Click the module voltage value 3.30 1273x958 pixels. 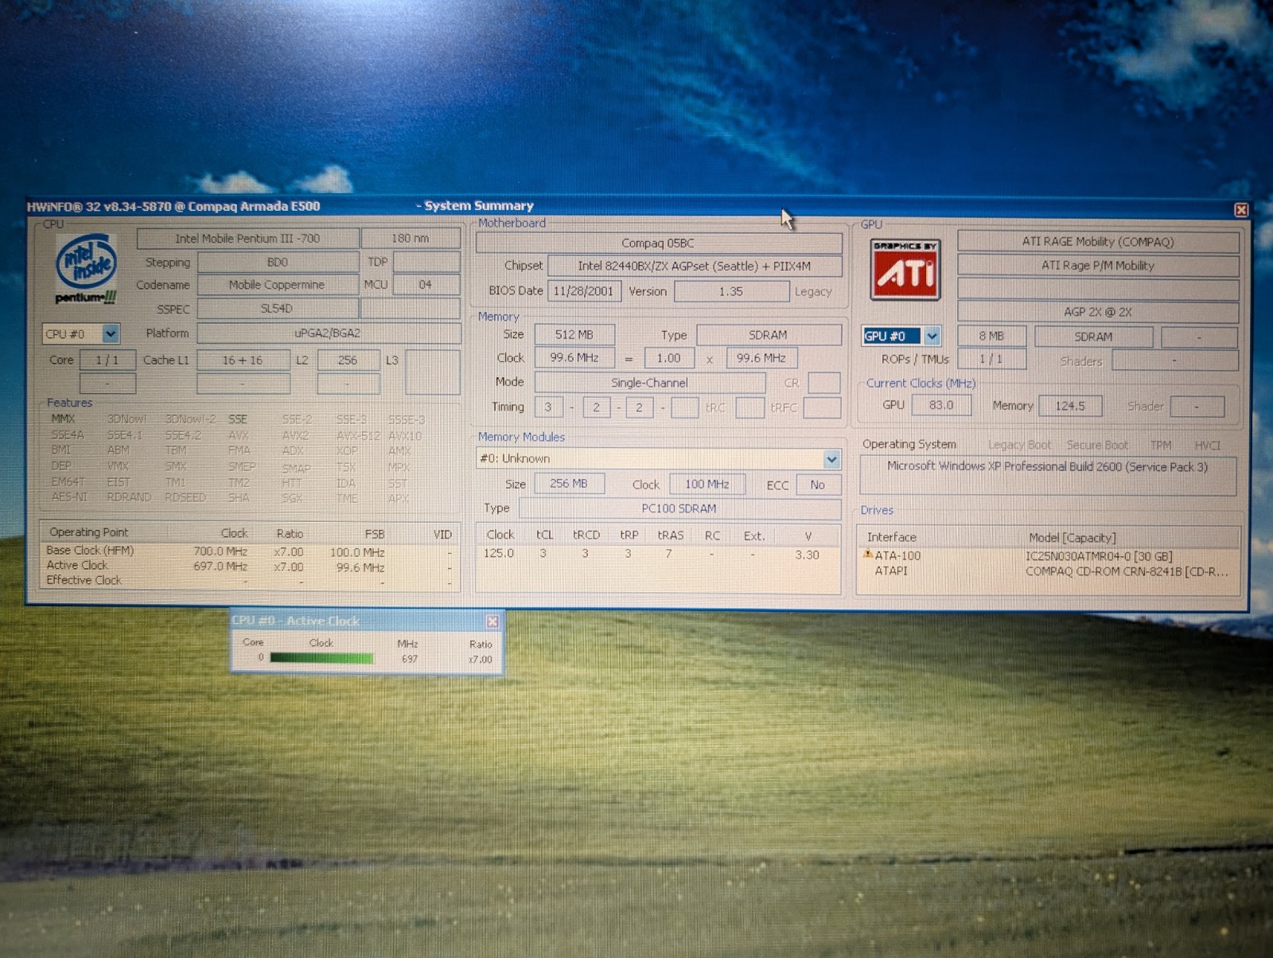(x=807, y=555)
